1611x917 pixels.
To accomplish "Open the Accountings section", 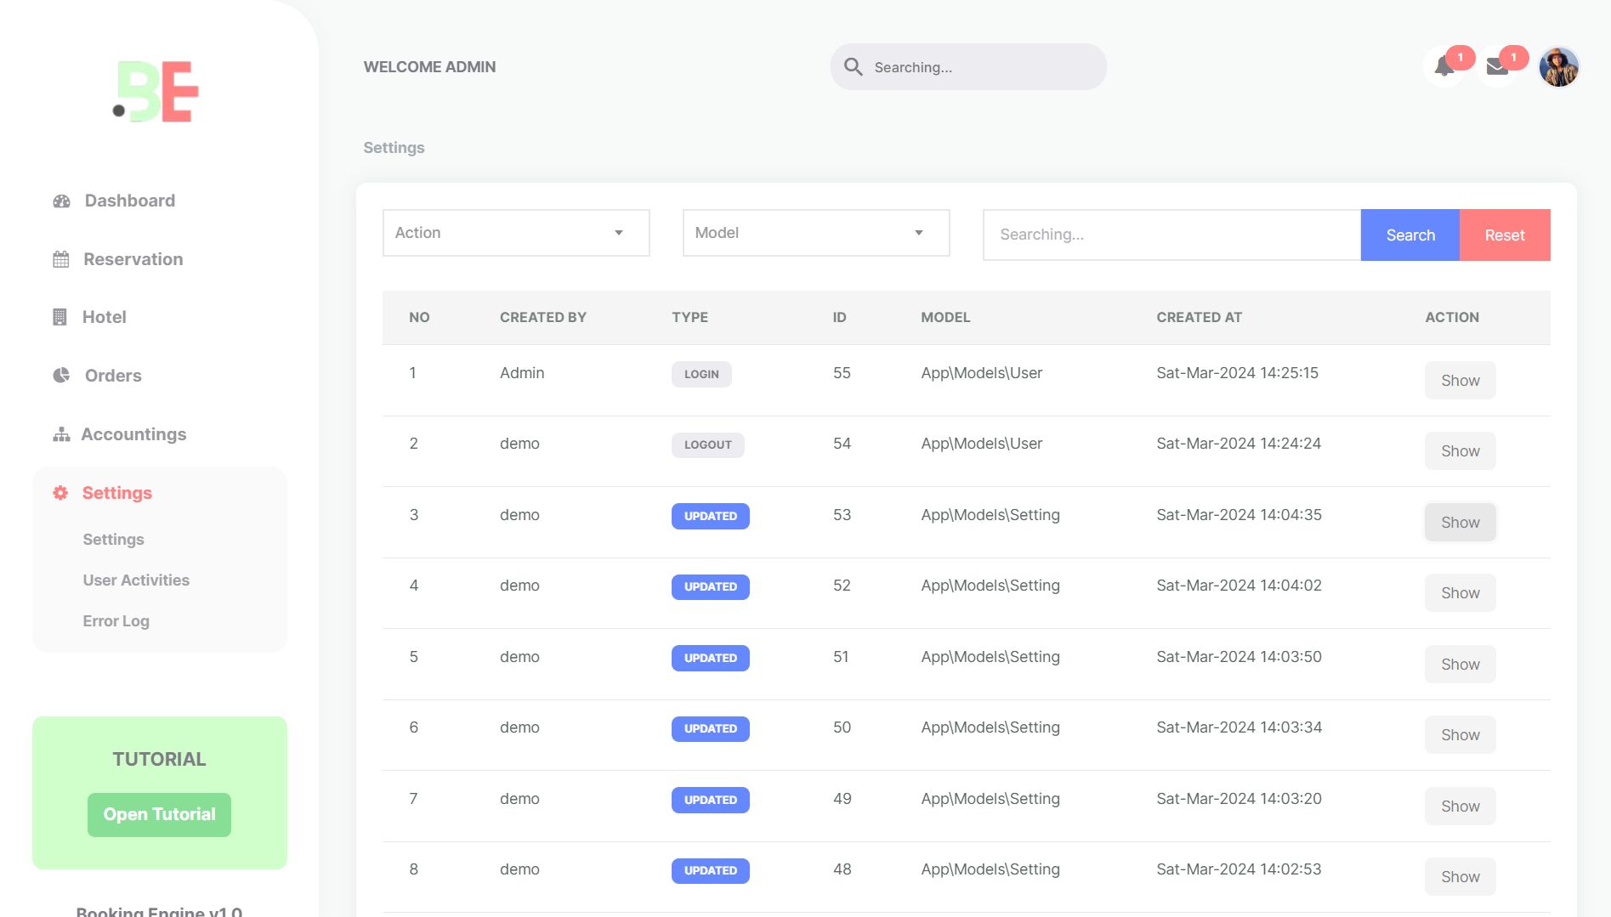I will (x=133, y=434).
